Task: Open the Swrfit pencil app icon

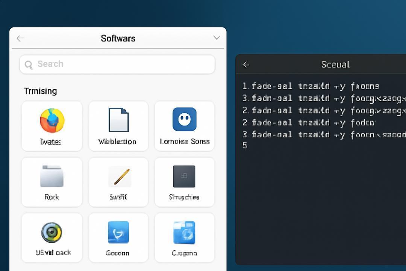Action: coord(120,177)
